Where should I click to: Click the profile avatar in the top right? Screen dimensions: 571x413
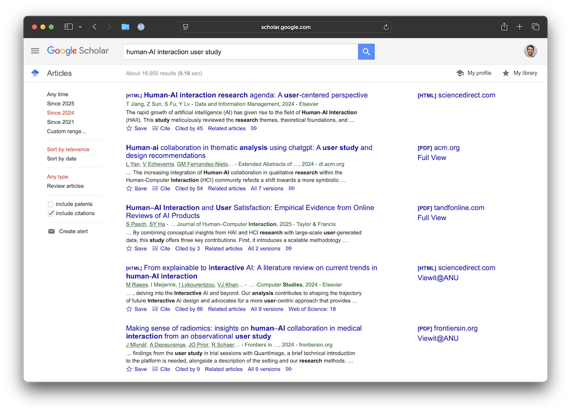[531, 50]
